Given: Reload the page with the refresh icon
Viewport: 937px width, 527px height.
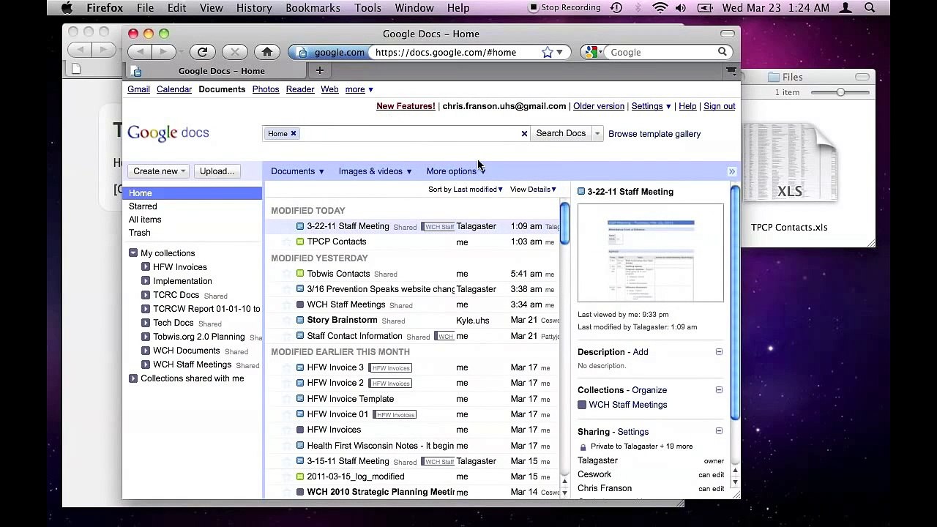Looking at the screenshot, I should 203,52.
